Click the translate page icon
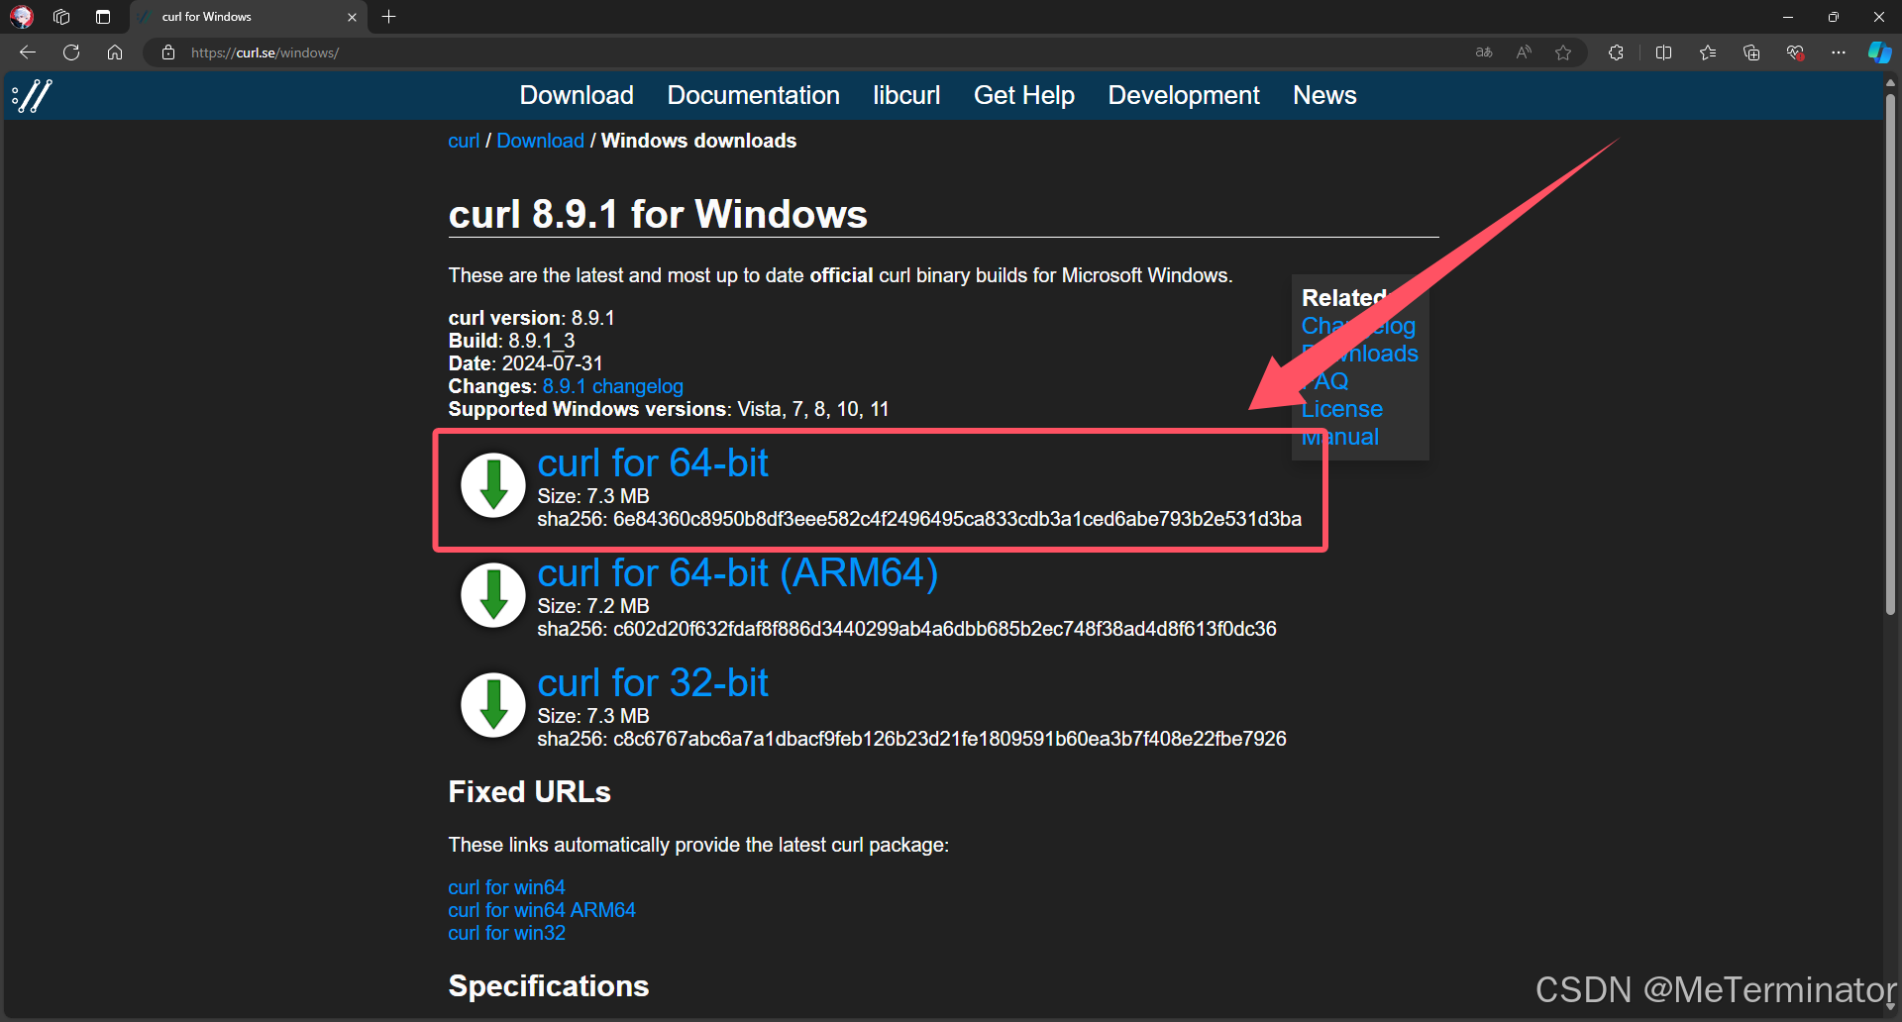 click(x=1484, y=52)
